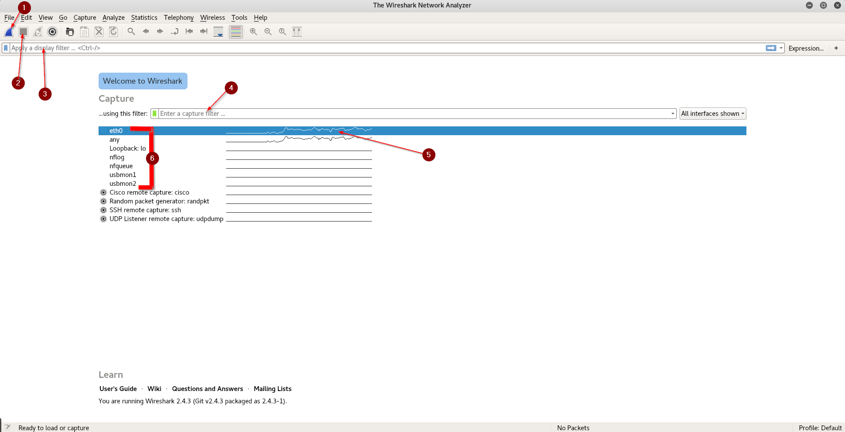Open the User's Guide link
845x432 pixels.
118,389
